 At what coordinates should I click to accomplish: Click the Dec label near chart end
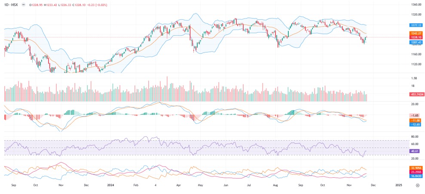coord(373,185)
